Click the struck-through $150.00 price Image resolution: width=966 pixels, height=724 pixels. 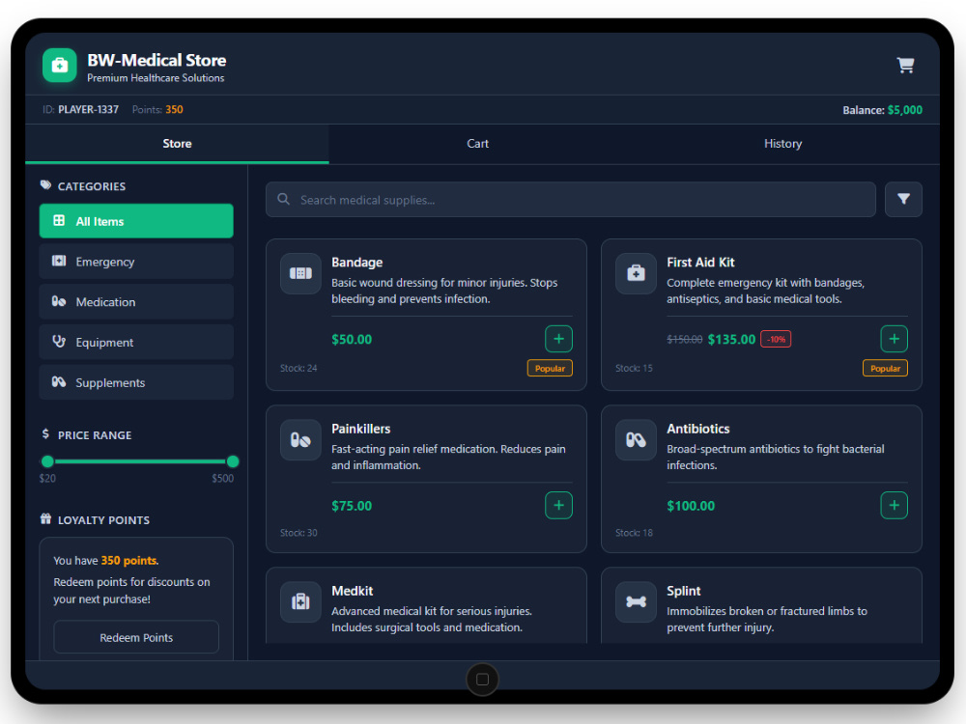[685, 339]
